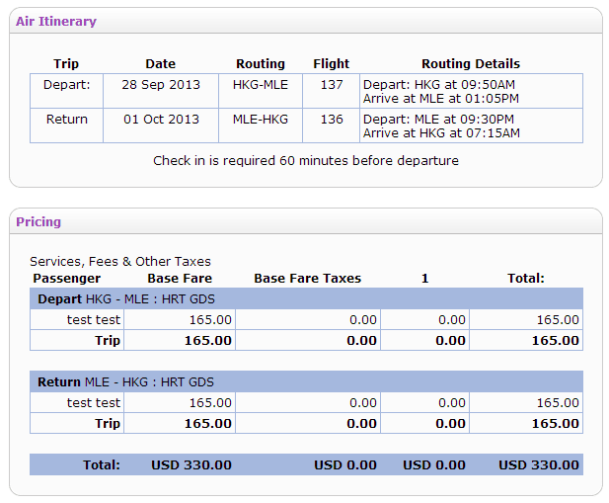Click the 'Depart: HKG at 09:50AM' routing details
Image resolution: width=609 pixels, height=503 pixels.
point(439,85)
